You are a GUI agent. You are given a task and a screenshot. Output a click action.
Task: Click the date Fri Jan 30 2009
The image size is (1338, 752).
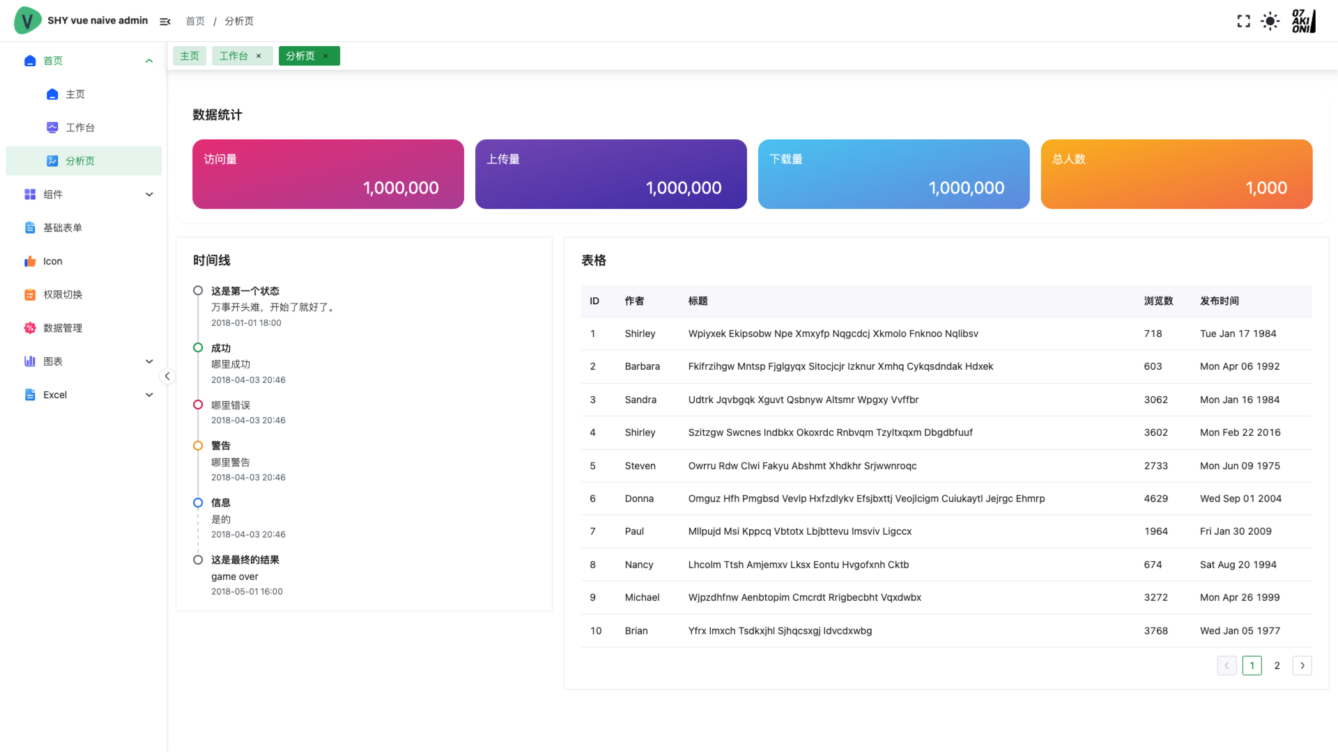(x=1236, y=531)
